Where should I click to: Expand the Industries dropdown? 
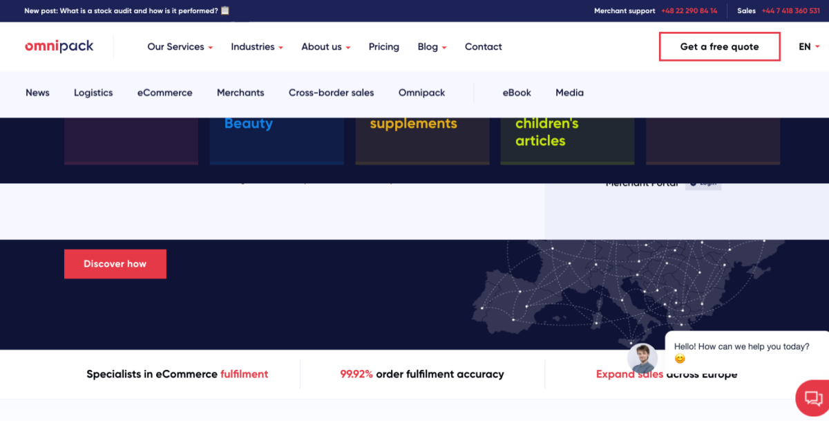coord(257,47)
